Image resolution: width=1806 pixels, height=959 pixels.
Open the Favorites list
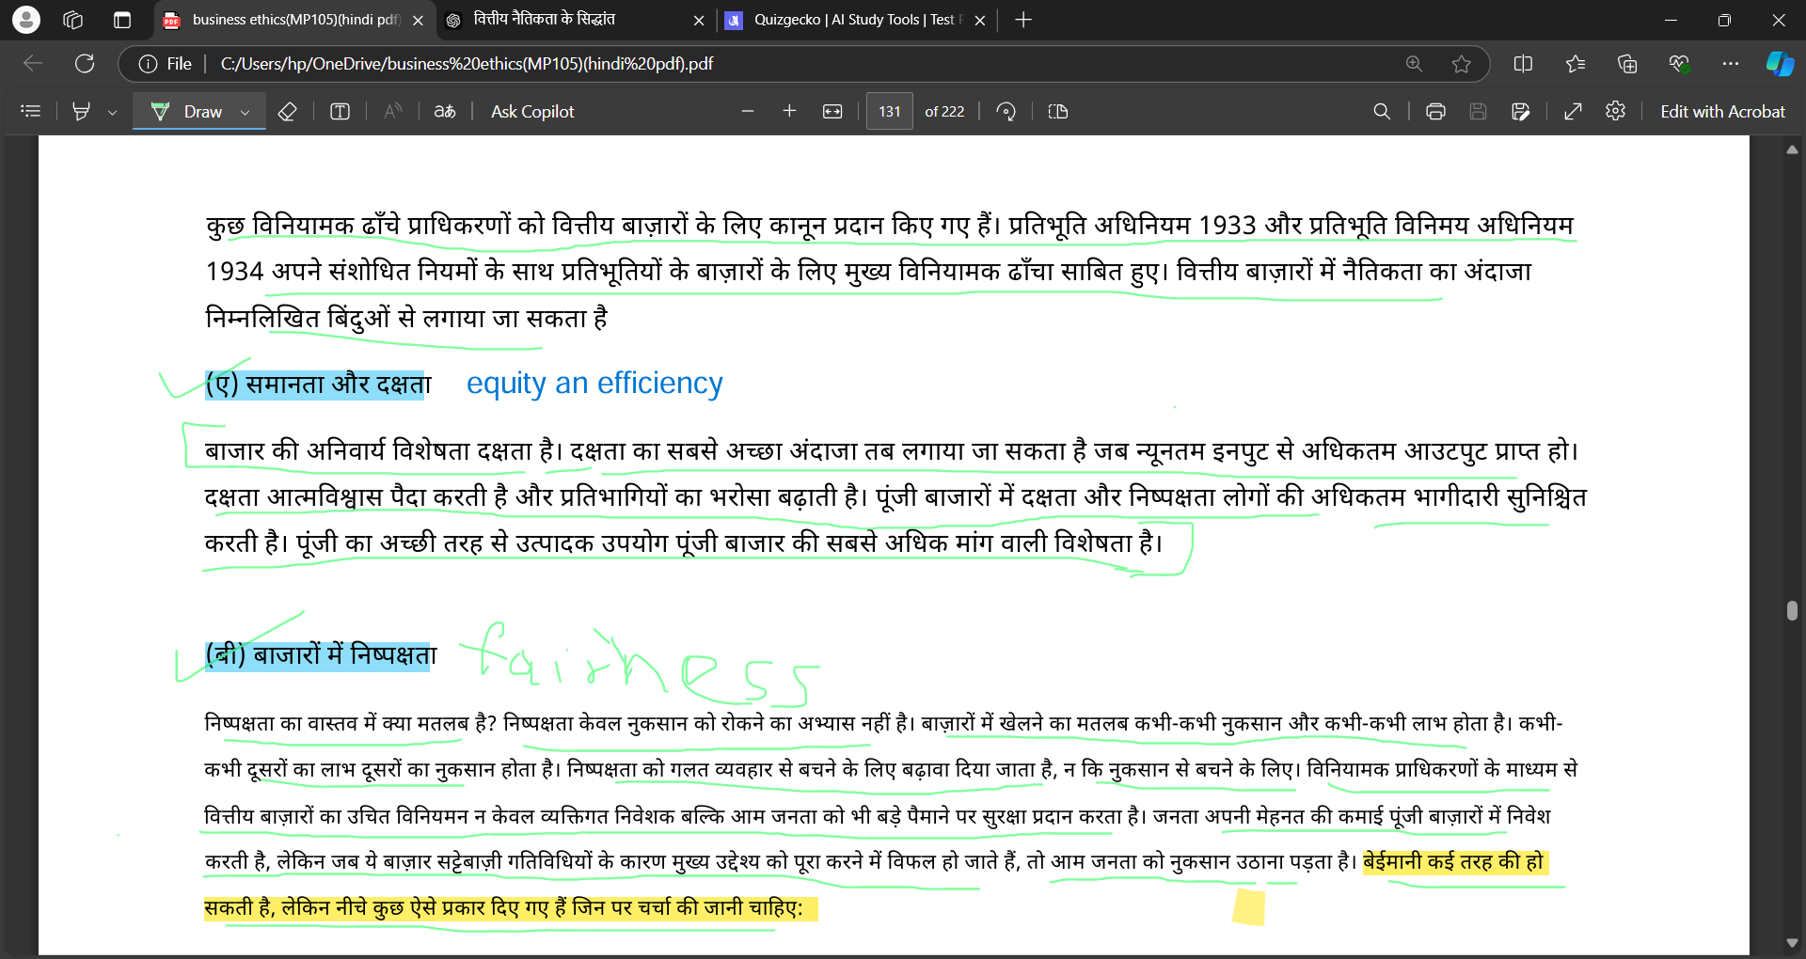click(x=1576, y=64)
